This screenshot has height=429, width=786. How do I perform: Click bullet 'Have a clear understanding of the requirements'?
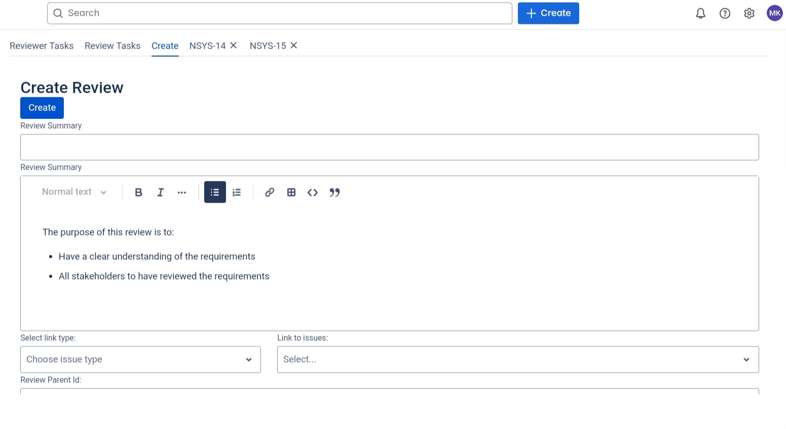click(x=157, y=257)
